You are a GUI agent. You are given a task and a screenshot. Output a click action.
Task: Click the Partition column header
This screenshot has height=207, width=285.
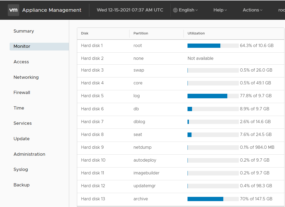(141, 33)
